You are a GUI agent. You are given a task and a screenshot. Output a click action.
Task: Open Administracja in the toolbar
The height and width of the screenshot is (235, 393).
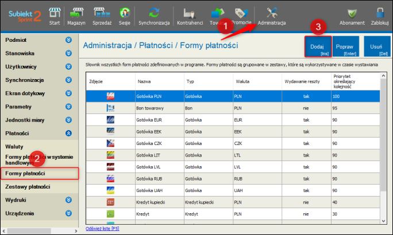coord(272,15)
